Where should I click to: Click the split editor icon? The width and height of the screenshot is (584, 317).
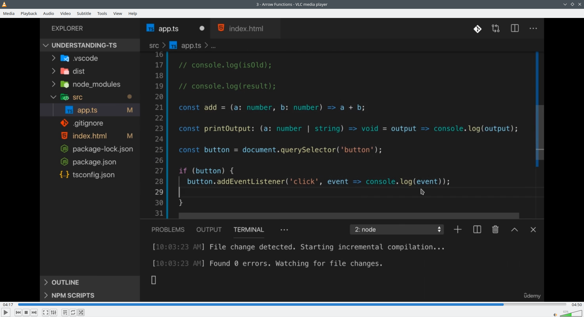pyautogui.click(x=515, y=29)
